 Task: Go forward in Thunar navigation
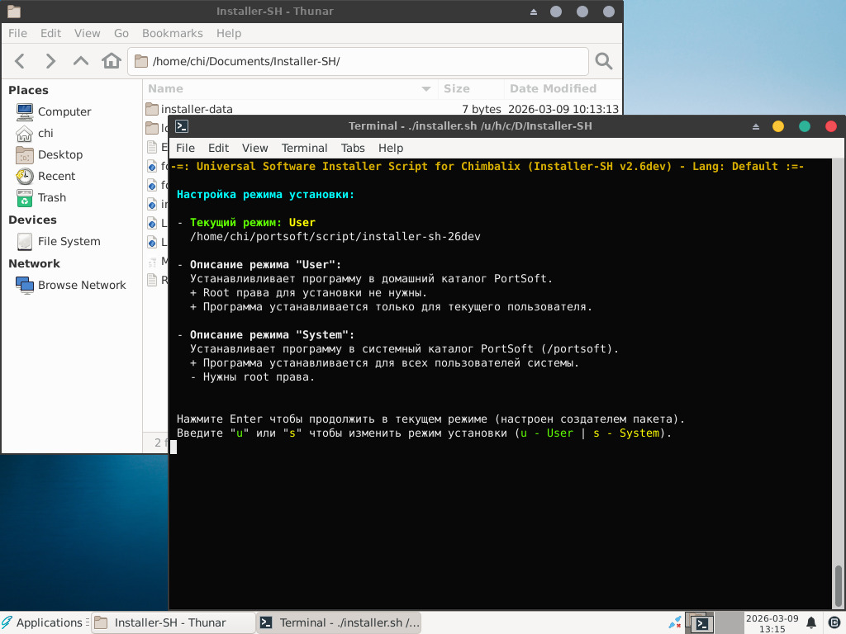[50, 61]
